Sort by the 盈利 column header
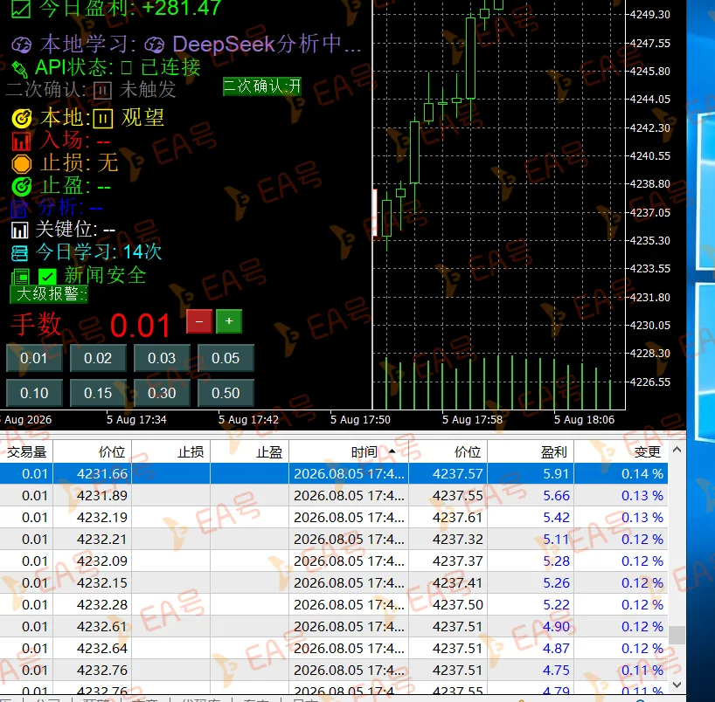715x702 pixels. click(x=531, y=451)
